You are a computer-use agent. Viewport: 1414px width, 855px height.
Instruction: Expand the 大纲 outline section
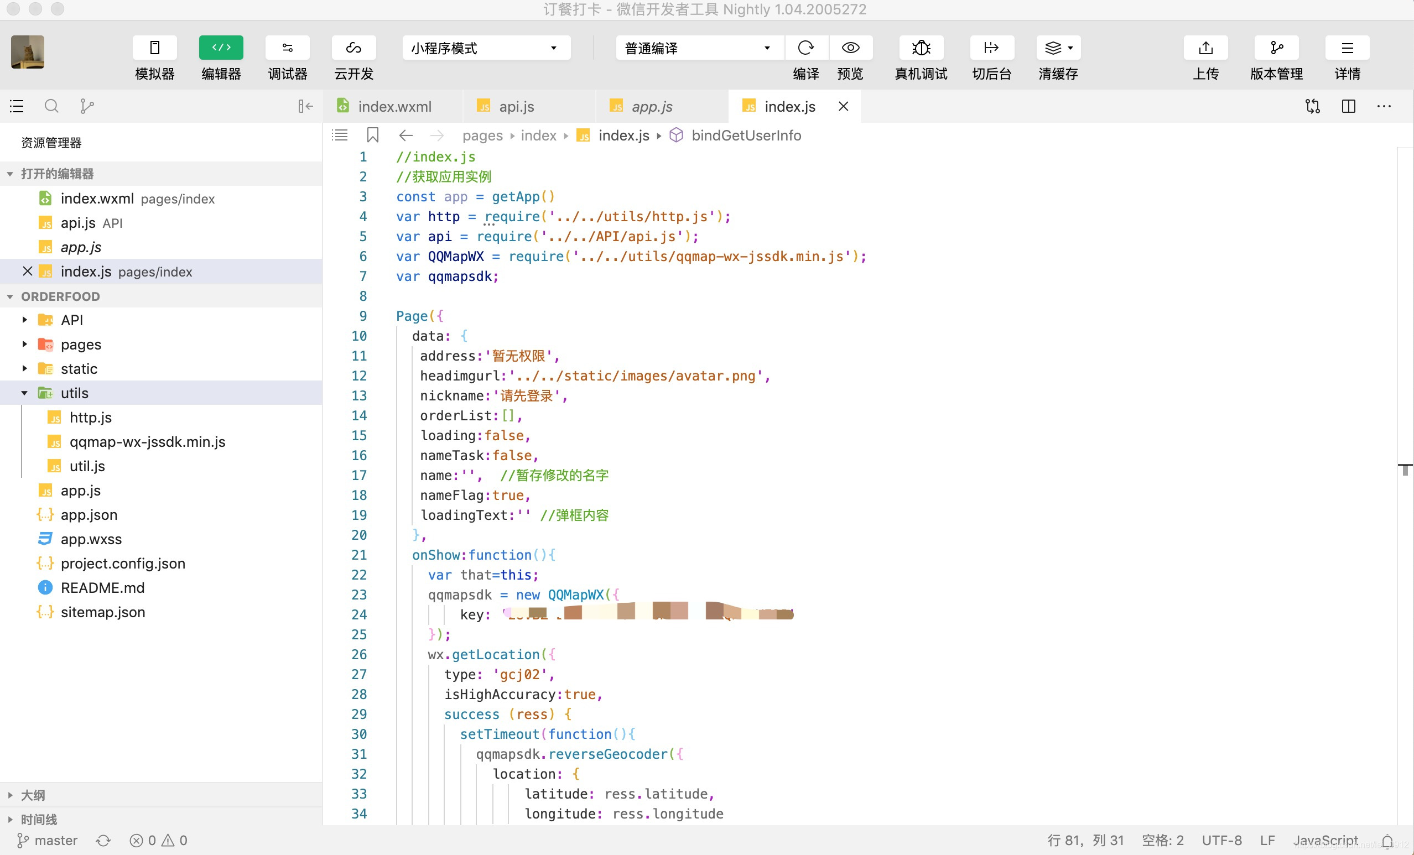(x=160, y=795)
